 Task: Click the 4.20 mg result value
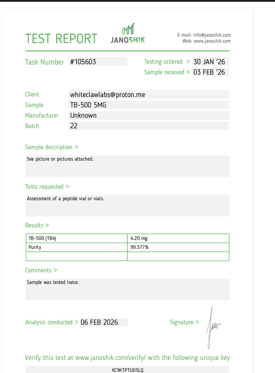pyautogui.click(x=178, y=238)
